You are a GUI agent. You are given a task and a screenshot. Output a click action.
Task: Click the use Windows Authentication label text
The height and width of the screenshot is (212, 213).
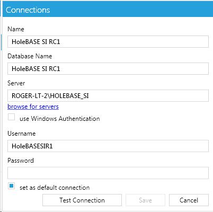[60, 119]
